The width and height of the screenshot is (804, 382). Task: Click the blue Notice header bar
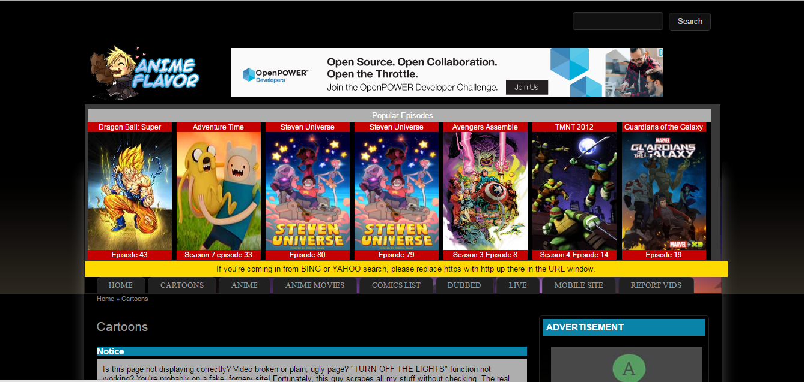(x=312, y=351)
